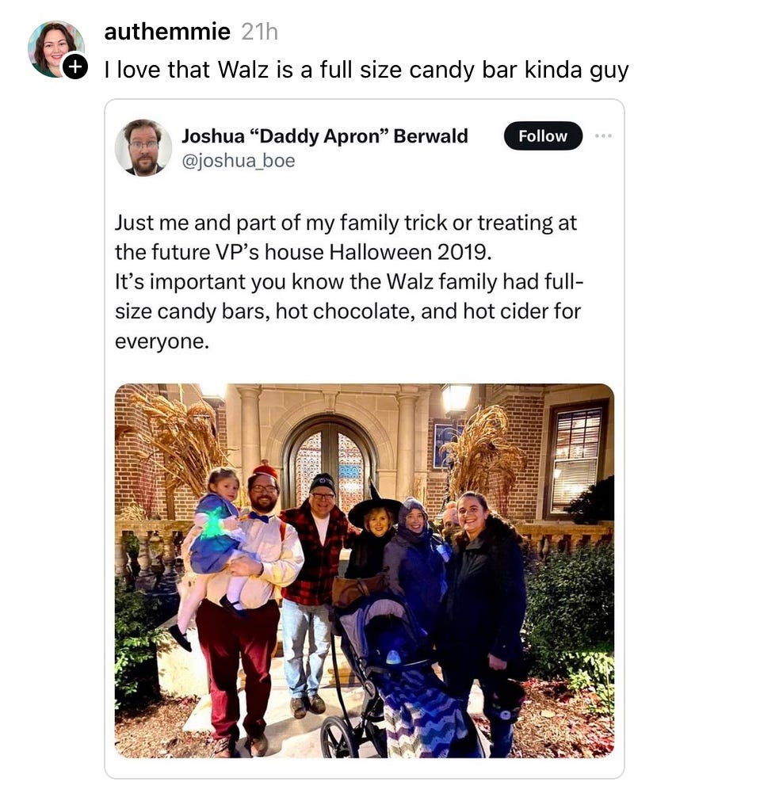This screenshot has width=783, height=797.
Task: View Joshua Berwald's profile avatar
Action: click(x=143, y=147)
